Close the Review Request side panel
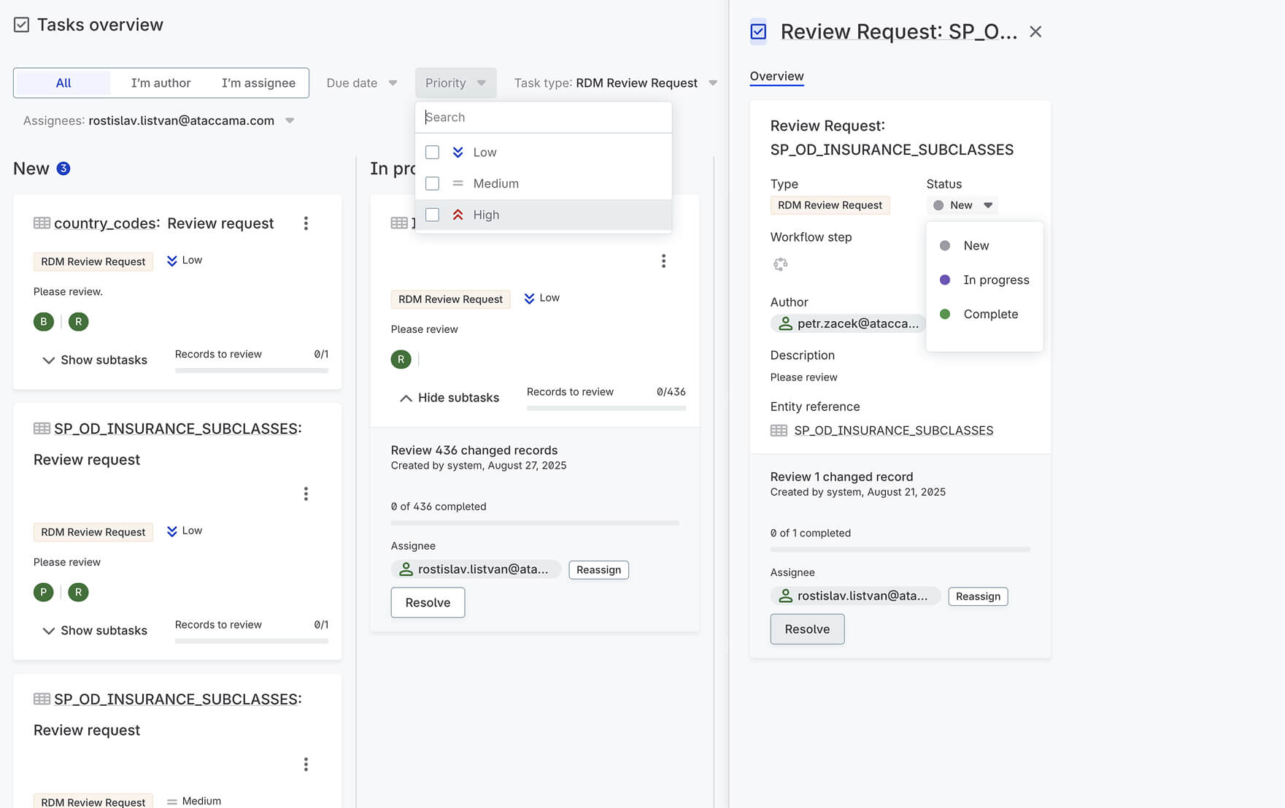Viewport: 1285px width, 808px height. (1035, 32)
